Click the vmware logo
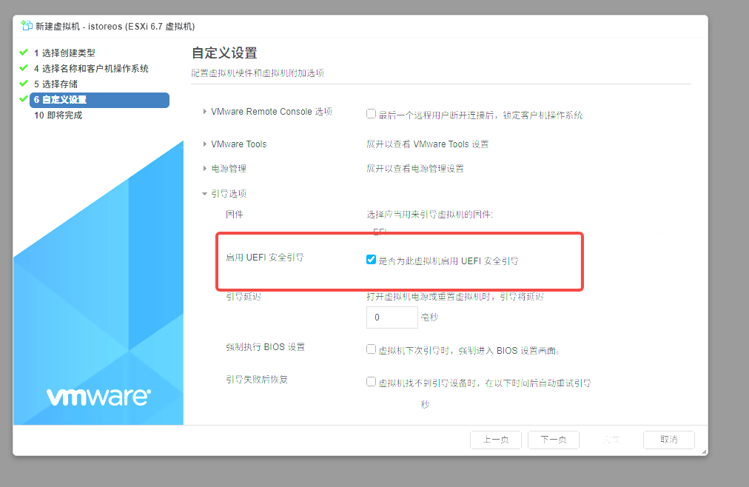Screen dimensions: 749x487 99,397
